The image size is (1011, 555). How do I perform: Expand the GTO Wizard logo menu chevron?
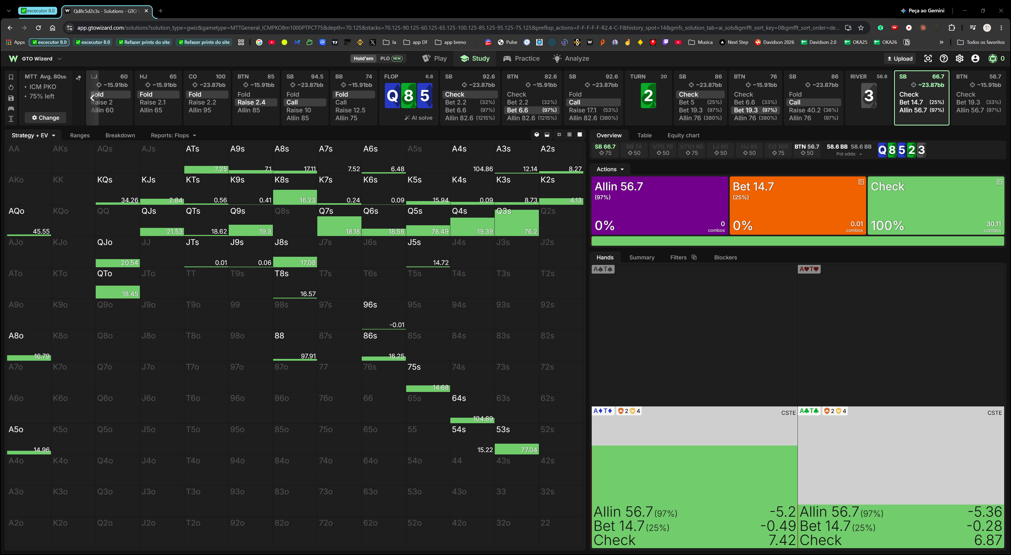tap(60, 59)
